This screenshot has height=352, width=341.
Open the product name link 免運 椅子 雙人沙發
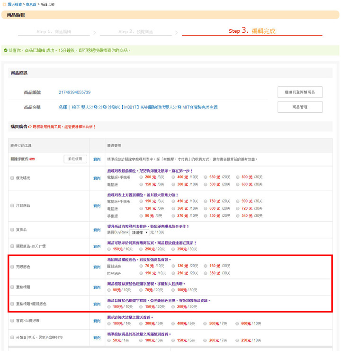point(138,108)
